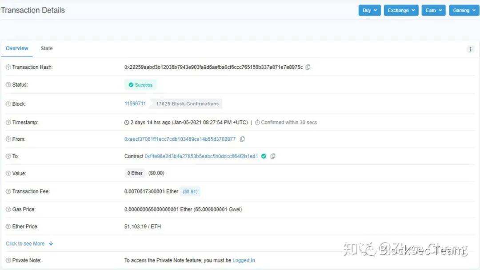Click help icon beside Private Note
Image resolution: width=480 pixels, height=270 pixels.
point(8,261)
